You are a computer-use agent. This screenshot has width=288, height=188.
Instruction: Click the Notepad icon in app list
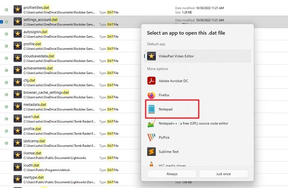[151, 109]
